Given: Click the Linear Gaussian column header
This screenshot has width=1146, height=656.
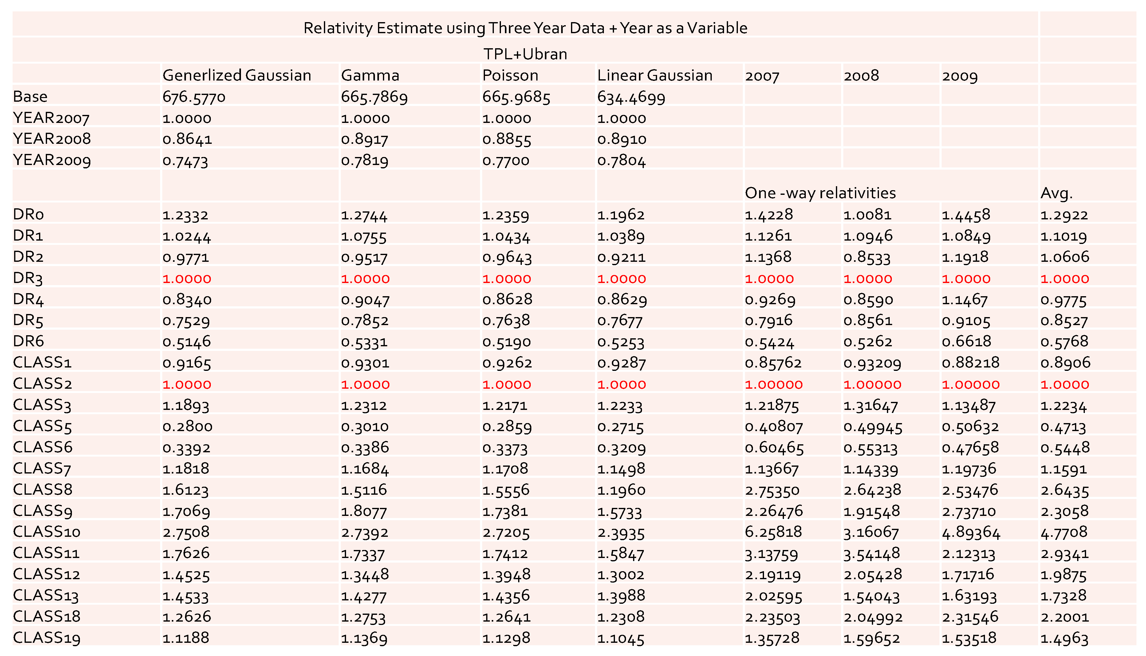Looking at the screenshot, I should [654, 75].
